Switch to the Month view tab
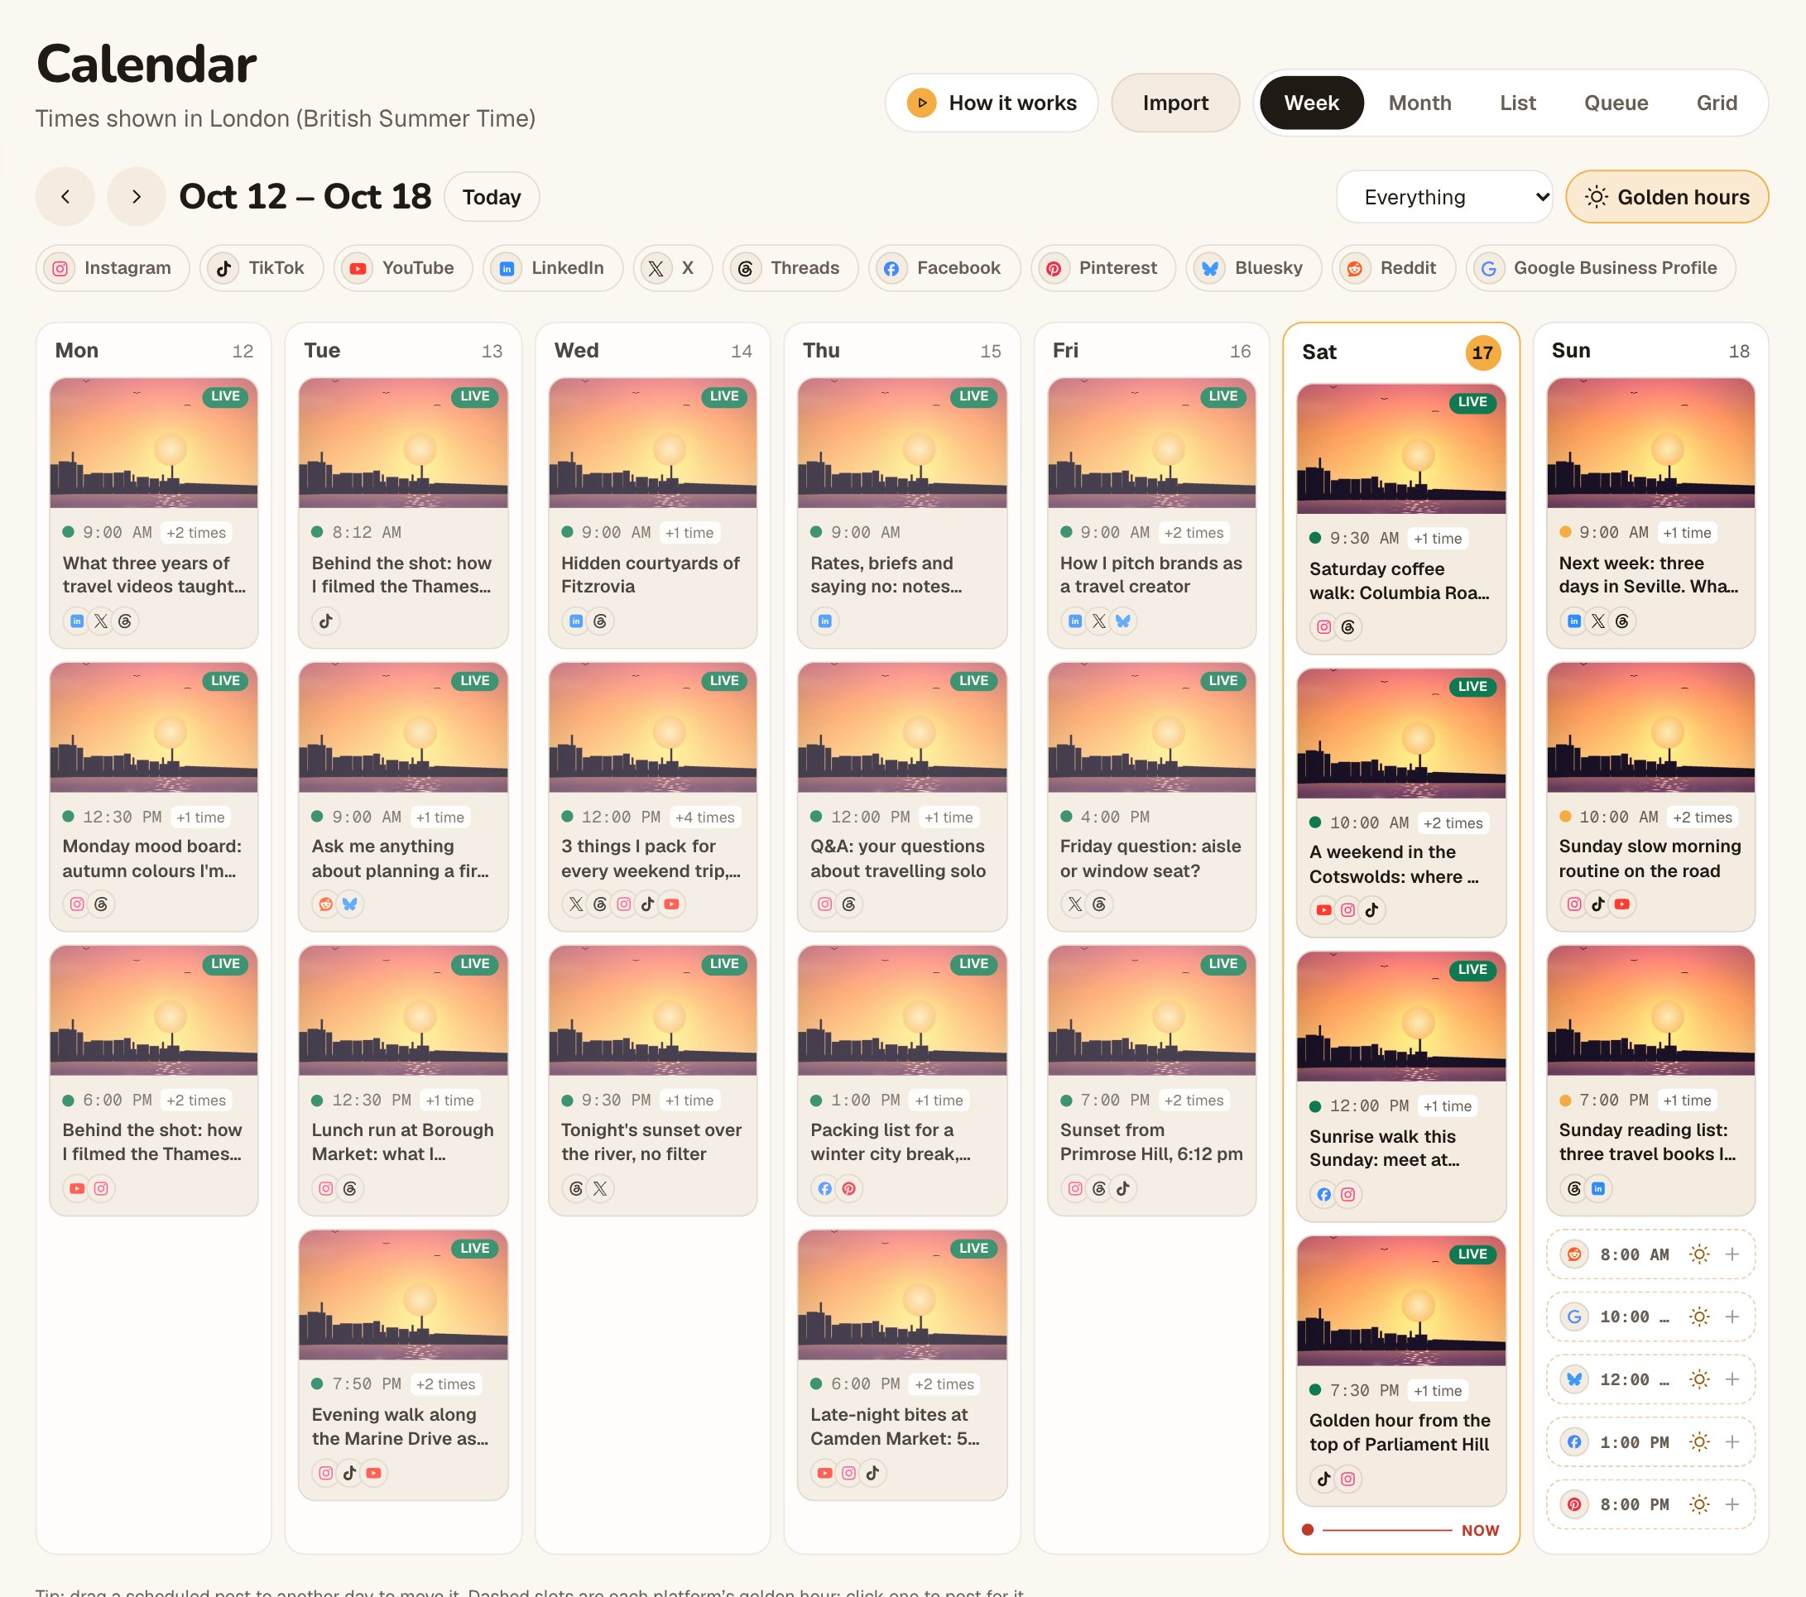 pos(1419,103)
